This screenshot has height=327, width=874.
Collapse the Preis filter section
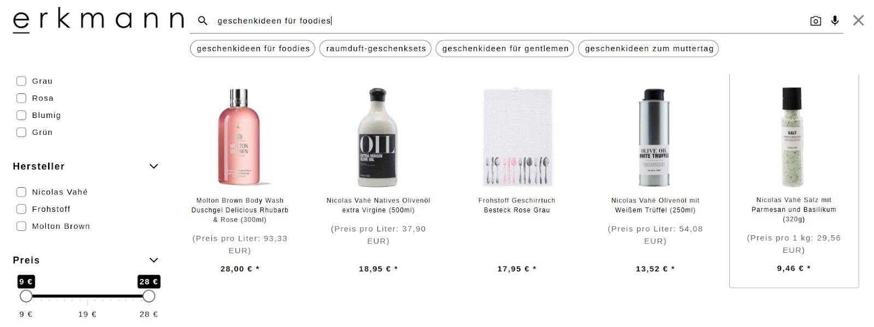pyautogui.click(x=153, y=260)
